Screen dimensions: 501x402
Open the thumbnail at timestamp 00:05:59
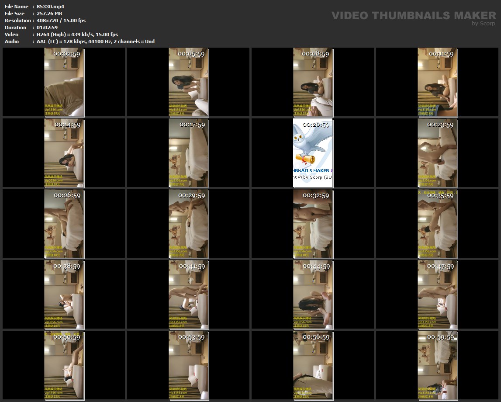[x=188, y=82]
